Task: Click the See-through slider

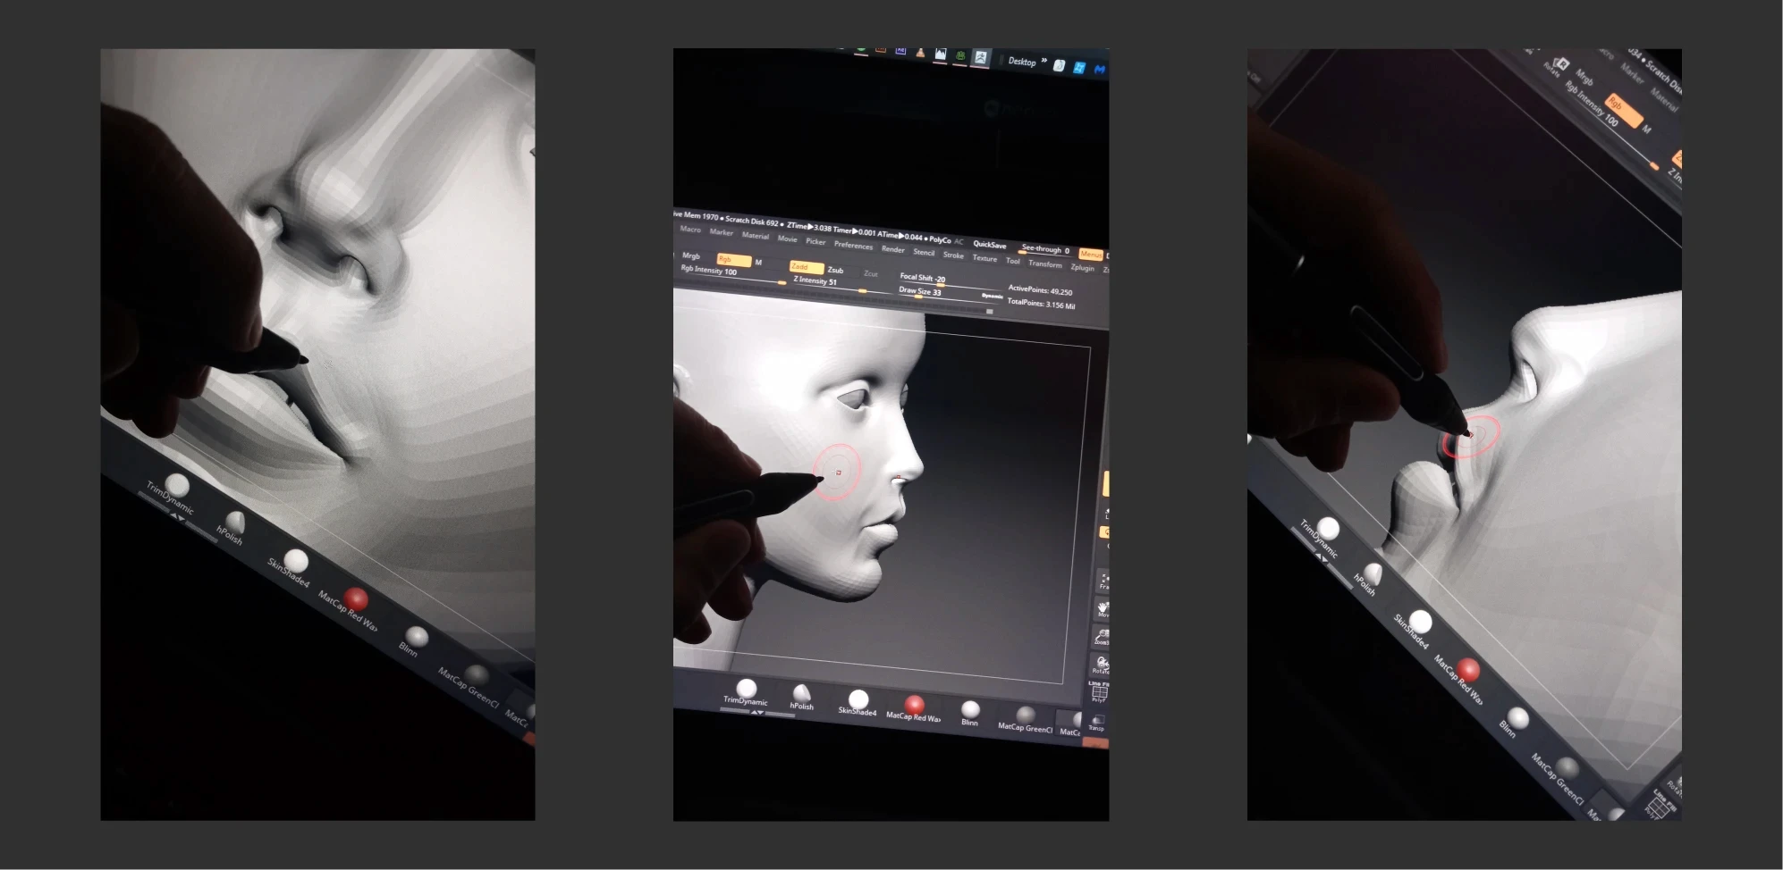Action: [1045, 250]
